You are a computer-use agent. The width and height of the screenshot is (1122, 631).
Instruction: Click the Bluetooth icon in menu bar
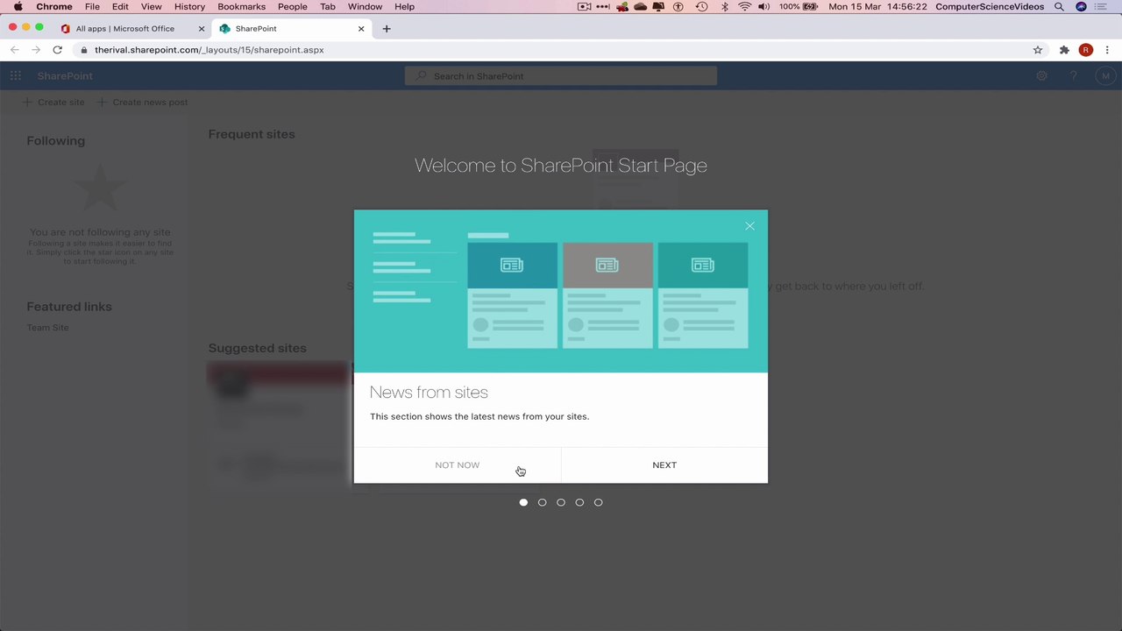pyautogui.click(x=724, y=6)
